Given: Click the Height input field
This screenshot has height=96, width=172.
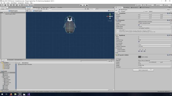Looking at the screenshot, I should tap(155, 65).
